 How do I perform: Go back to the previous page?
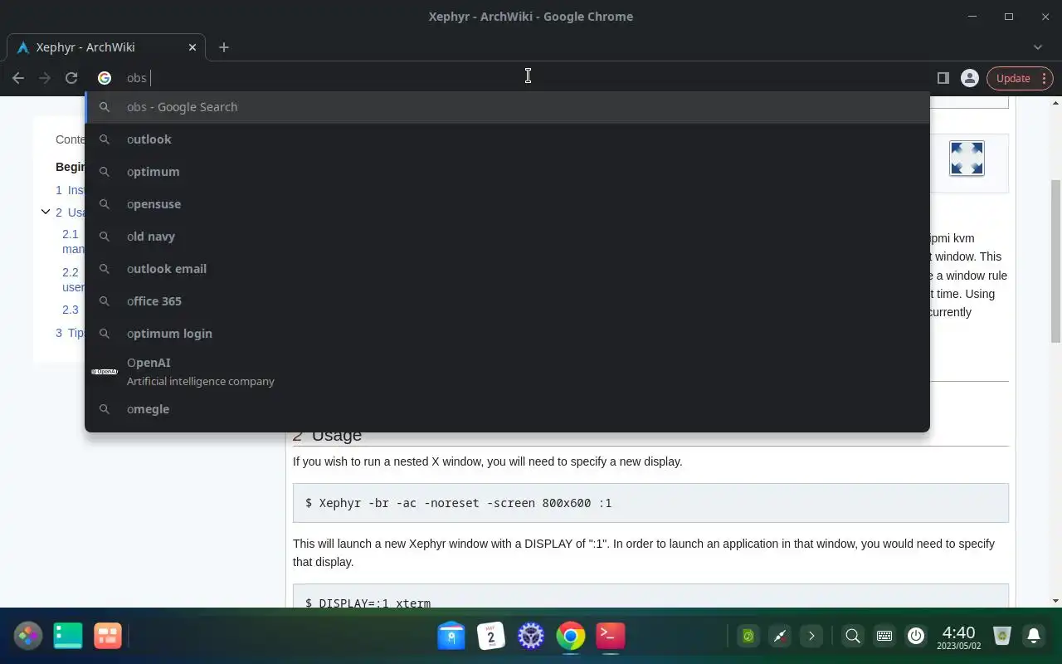pyautogui.click(x=18, y=78)
